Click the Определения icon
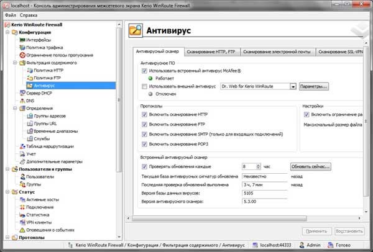The height and width of the screenshot is (252, 373). tap(22, 108)
